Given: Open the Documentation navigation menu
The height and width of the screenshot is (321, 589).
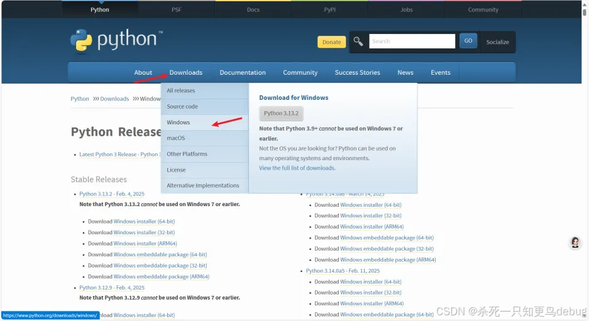Looking at the screenshot, I should [x=243, y=72].
